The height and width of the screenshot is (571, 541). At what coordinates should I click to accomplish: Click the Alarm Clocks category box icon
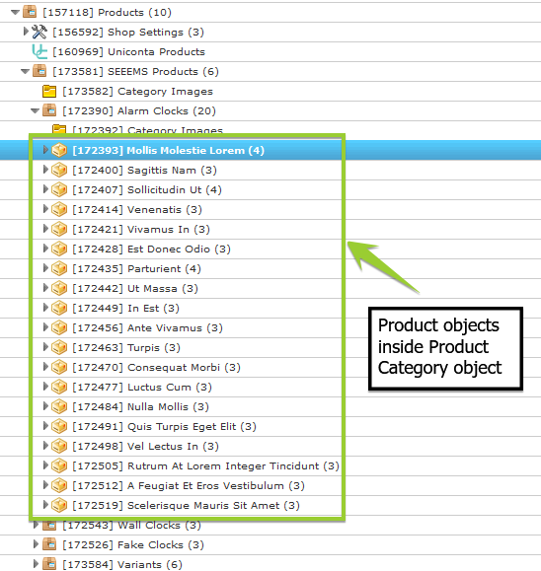point(49,110)
